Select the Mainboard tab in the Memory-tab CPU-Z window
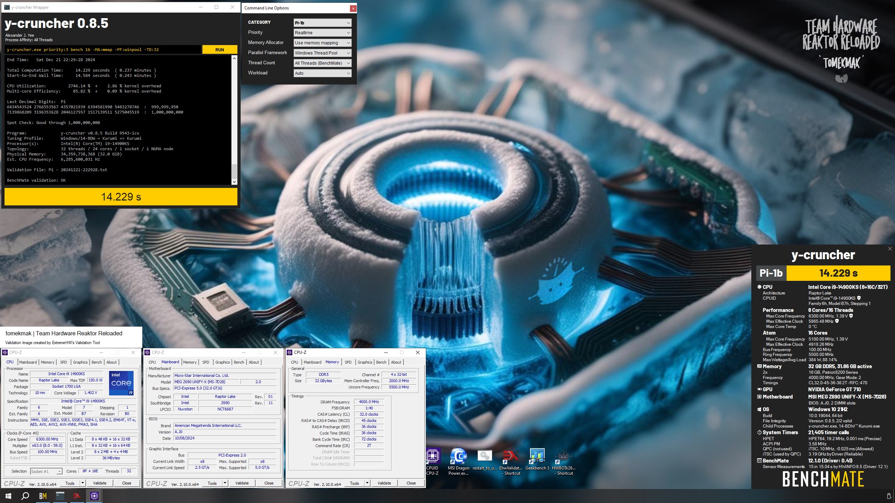Image resolution: width=895 pixels, height=503 pixels. pos(312,362)
